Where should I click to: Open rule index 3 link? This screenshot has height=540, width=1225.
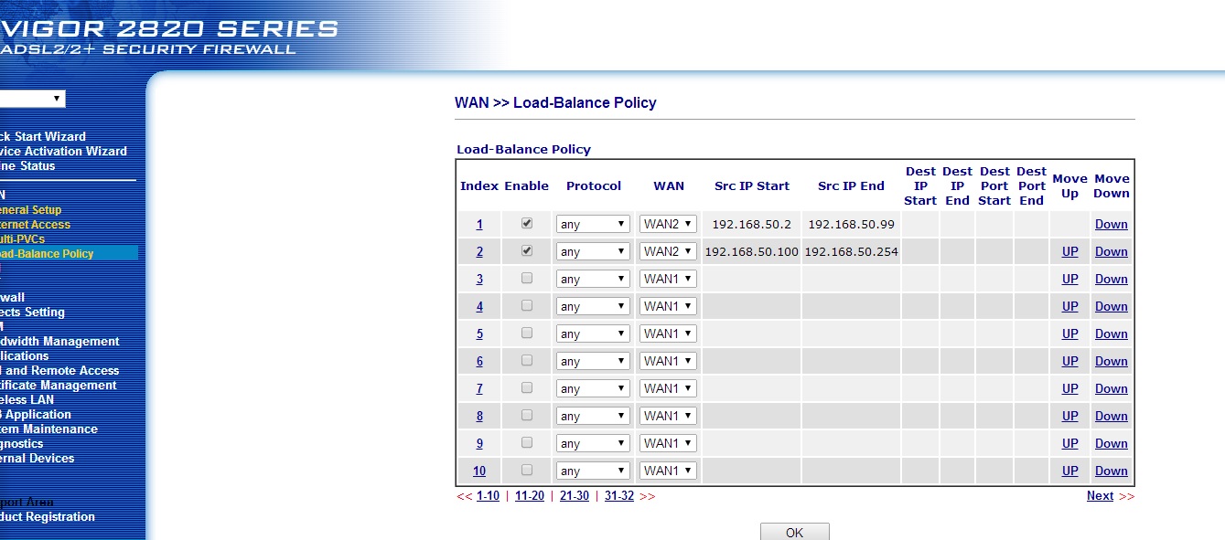coord(479,279)
